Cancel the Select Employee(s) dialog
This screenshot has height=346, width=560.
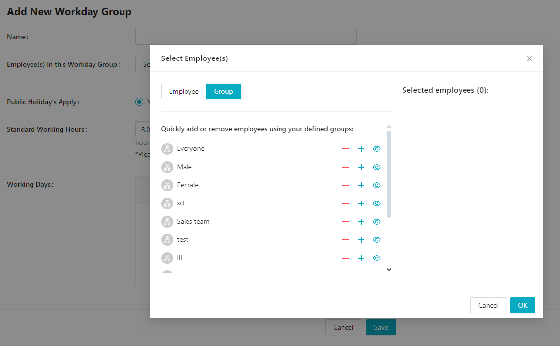pos(488,305)
